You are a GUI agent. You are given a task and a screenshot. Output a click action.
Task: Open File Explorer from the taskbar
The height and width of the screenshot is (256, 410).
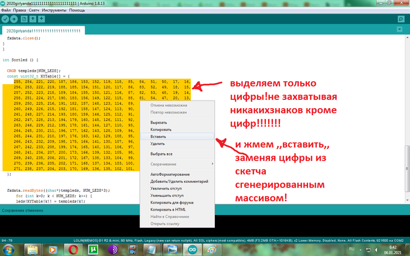point(33,250)
